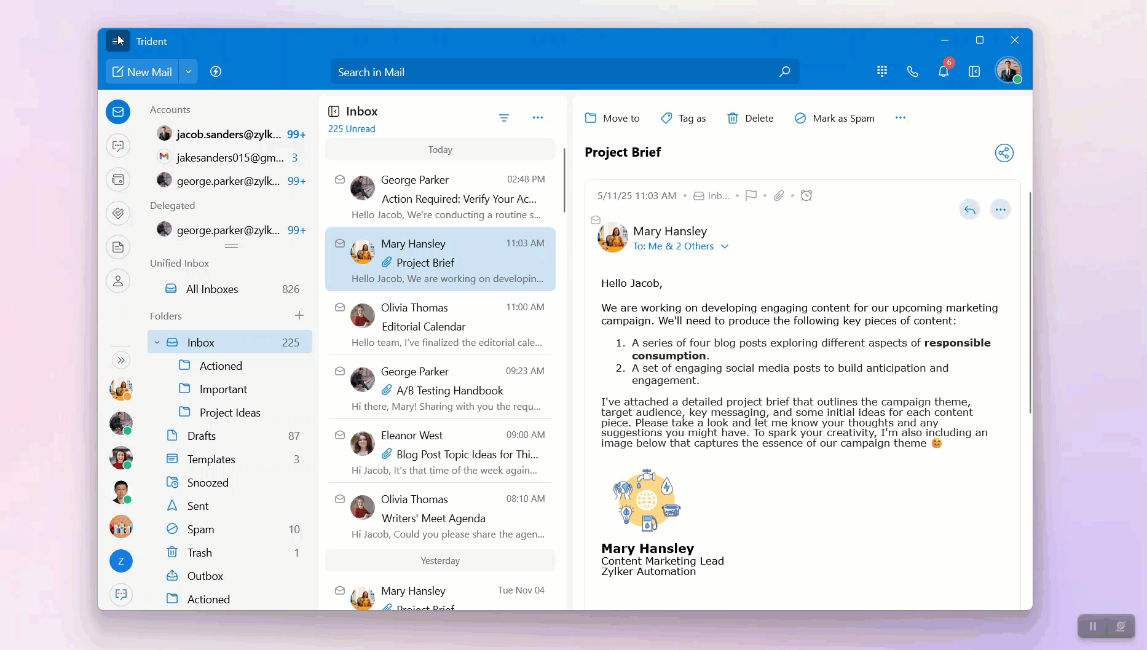Open toolbar overflow menu after Mark as Spam
The image size is (1147, 650).
pyautogui.click(x=901, y=117)
